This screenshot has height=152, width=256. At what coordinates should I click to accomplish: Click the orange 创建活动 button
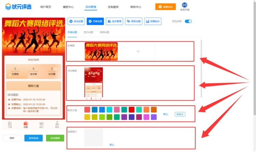(168, 6)
